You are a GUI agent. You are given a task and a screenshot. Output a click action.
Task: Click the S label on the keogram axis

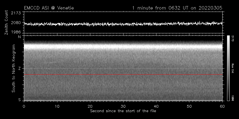pyautogui.click(x=19, y=100)
